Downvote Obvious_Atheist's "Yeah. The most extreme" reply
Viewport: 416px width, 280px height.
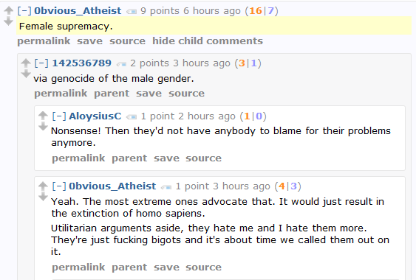(x=43, y=197)
